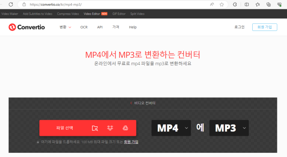
Task: Open the GIF Editor tool
Action: [119, 14]
